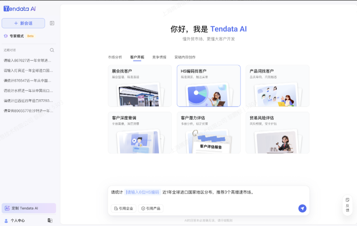Collapse the sidebar with the panel icon
This screenshot has height=226, width=357.
[52, 23]
